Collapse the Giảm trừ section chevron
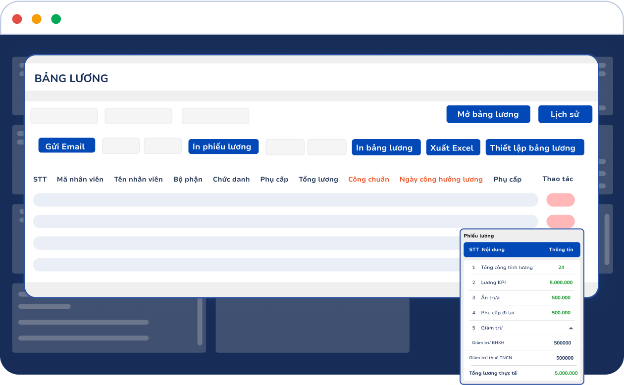This screenshot has height=385, width=624. pyautogui.click(x=571, y=328)
